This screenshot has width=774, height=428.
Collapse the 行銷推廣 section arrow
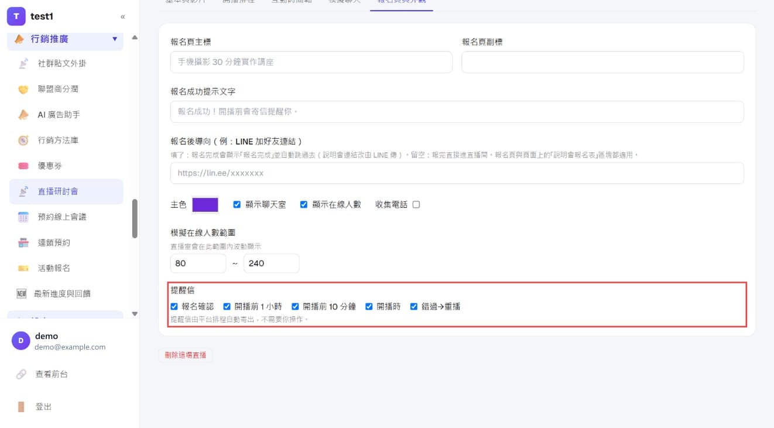click(x=115, y=39)
